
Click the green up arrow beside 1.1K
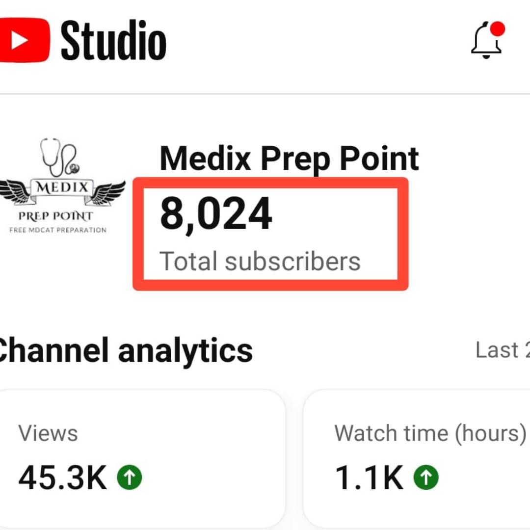(x=426, y=477)
